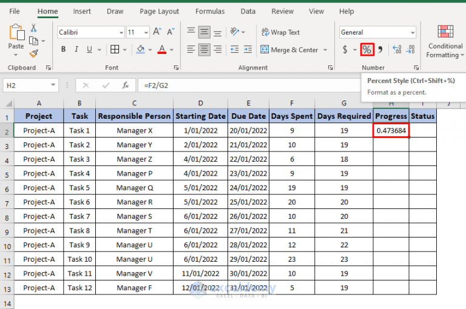The image size is (466, 309).
Task: Open font size 11 dropdown
Action: (x=146, y=32)
